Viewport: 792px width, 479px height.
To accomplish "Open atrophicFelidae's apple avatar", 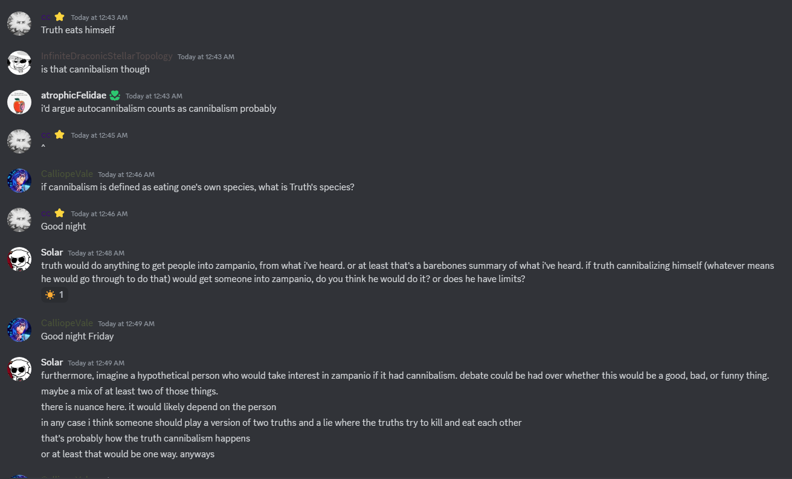I will point(19,102).
